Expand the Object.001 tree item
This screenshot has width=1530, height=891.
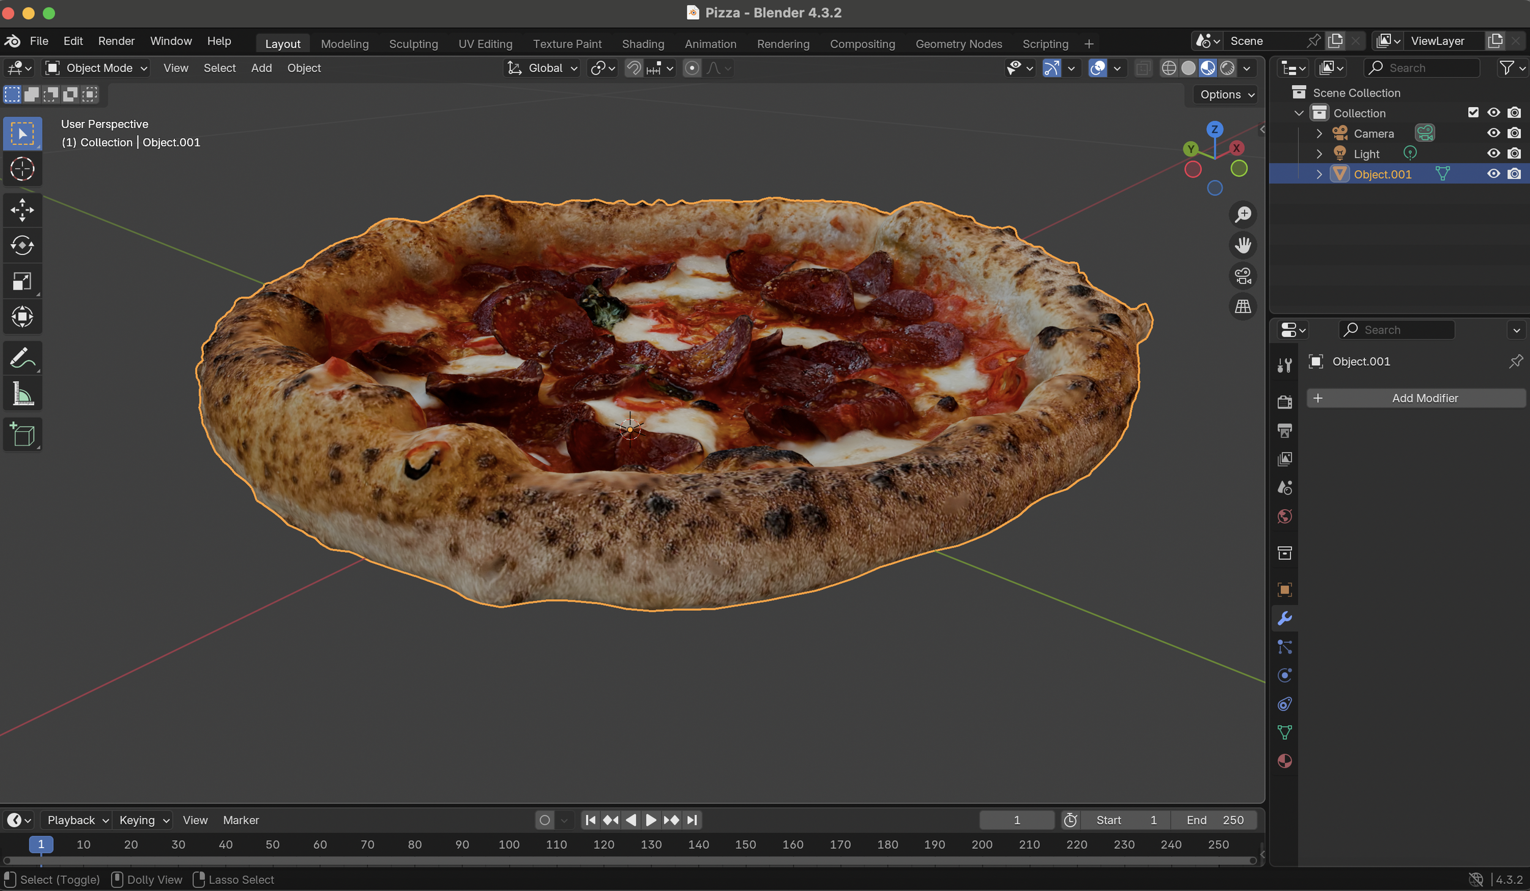coord(1319,174)
